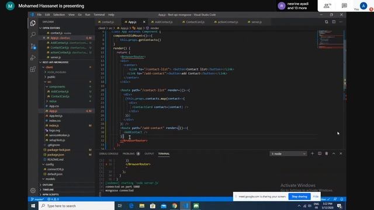Switch to the AddContact.js editor tab
The image size is (374, 210).
[x=164, y=22]
